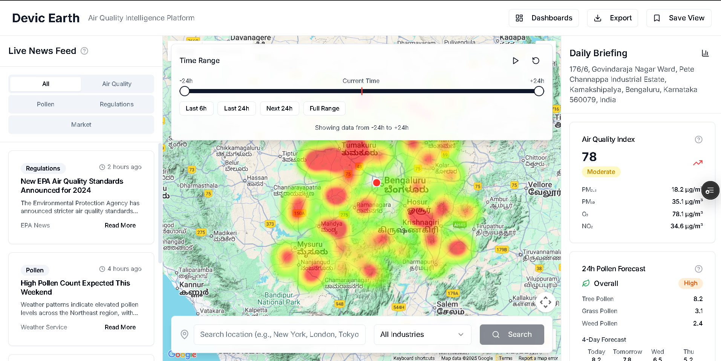This screenshot has width=721, height=361.
Task: Select the All news filter tab
Action: click(46, 84)
